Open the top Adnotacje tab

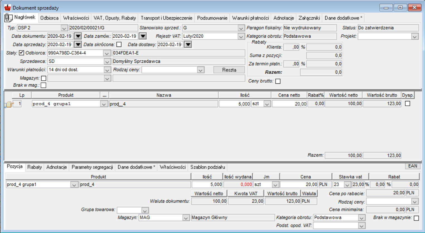coord(284,18)
